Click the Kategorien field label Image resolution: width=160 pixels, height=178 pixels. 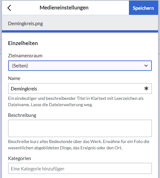19,158
